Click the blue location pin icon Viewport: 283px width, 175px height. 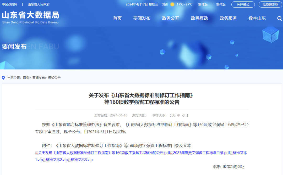coord(3,78)
